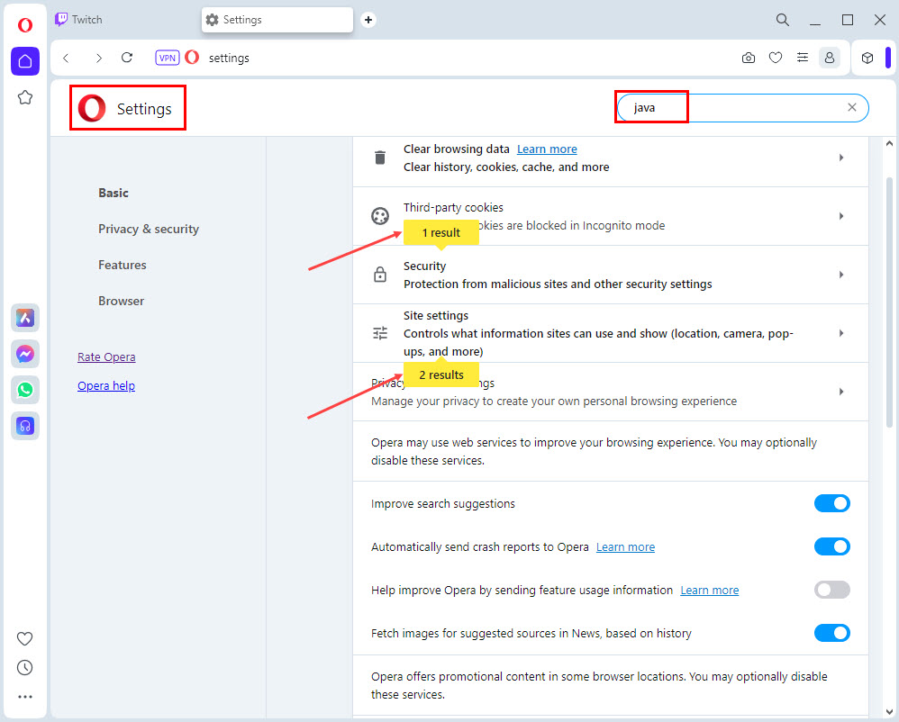The image size is (899, 722).
Task: Select Basic in settings navigation
Action: pos(114,194)
